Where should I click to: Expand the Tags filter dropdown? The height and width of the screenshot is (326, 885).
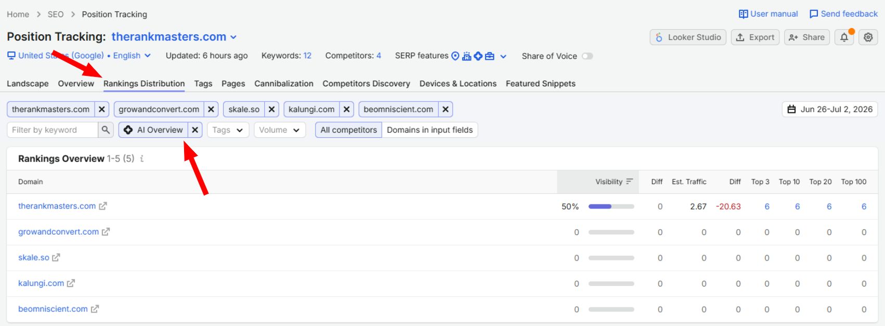pyautogui.click(x=228, y=130)
